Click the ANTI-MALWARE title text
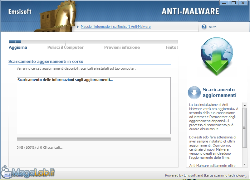 (190, 11)
